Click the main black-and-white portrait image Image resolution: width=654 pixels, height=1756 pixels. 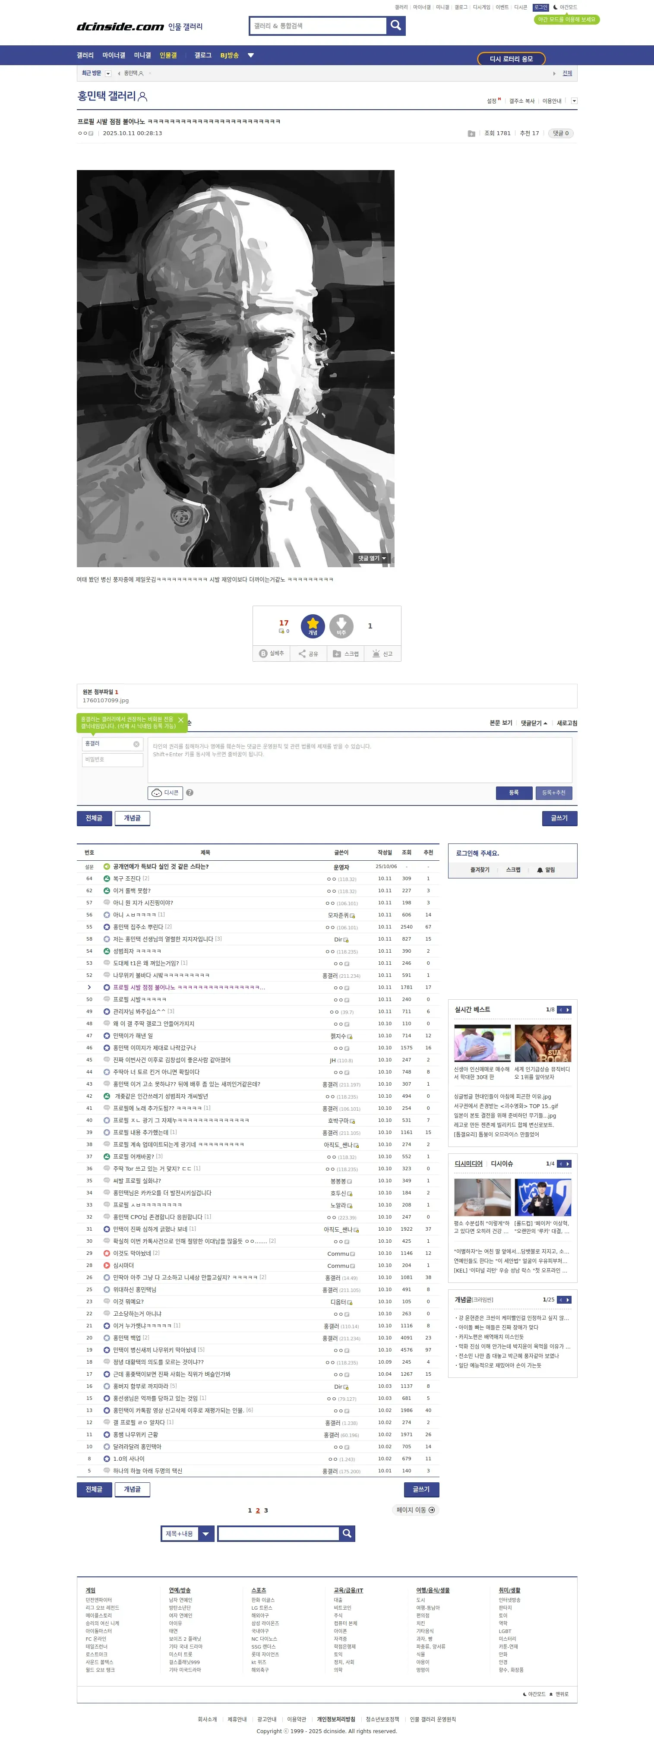click(235, 368)
